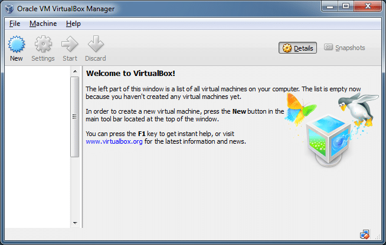Minimize the VirtualBox Manager window
Screen dimensions: 386x245
pos(330,6)
